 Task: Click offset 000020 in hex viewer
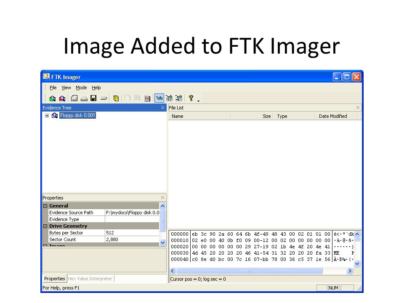(x=180, y=247)
